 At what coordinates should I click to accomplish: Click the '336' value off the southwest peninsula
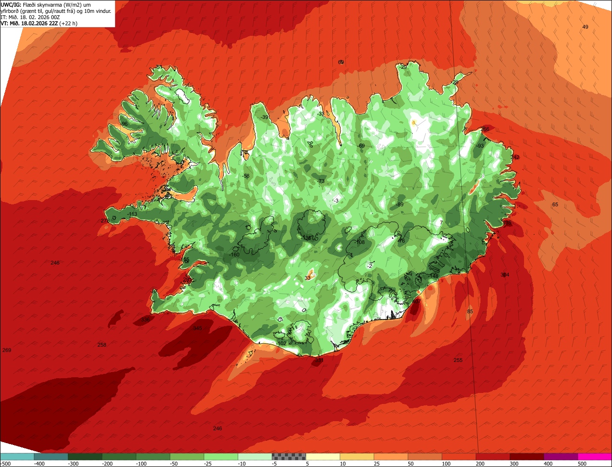pos(145,319)
